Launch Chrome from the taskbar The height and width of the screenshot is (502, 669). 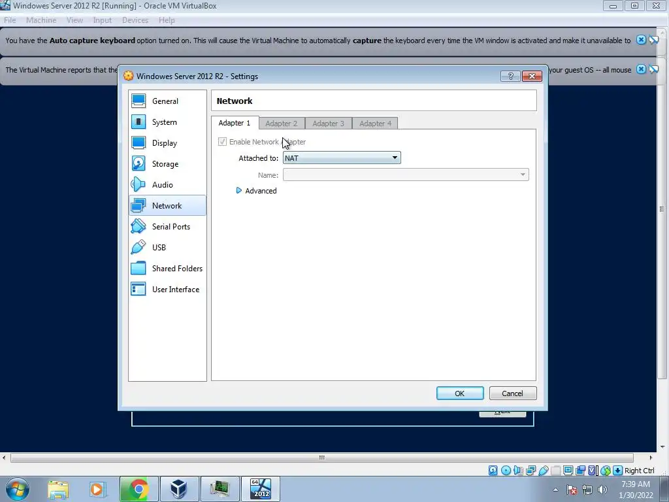[139, 489]
